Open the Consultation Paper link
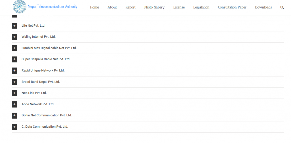The width and height of the screenshot is (291, 143). (232, 7)
